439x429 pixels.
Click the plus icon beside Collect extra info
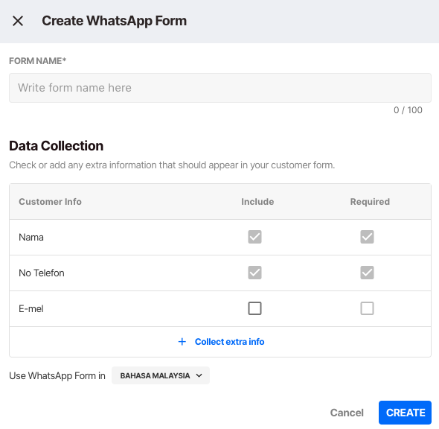click(182, 342)
